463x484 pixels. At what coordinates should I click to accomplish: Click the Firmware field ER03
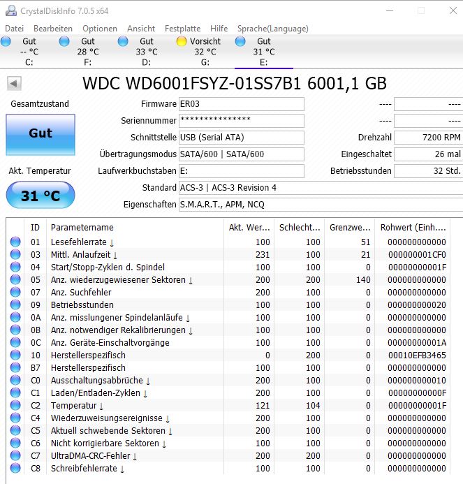click(242, 104)
